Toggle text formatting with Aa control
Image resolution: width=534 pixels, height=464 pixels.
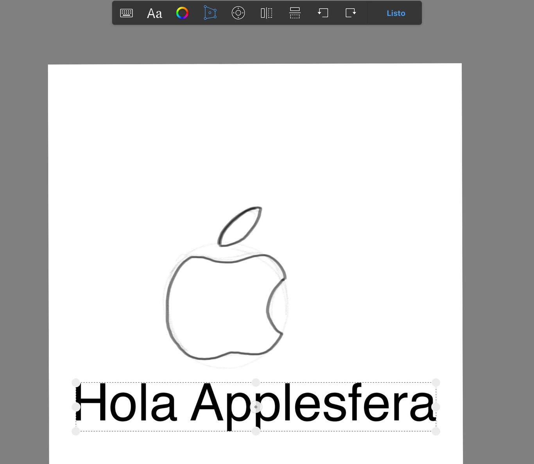154,13
